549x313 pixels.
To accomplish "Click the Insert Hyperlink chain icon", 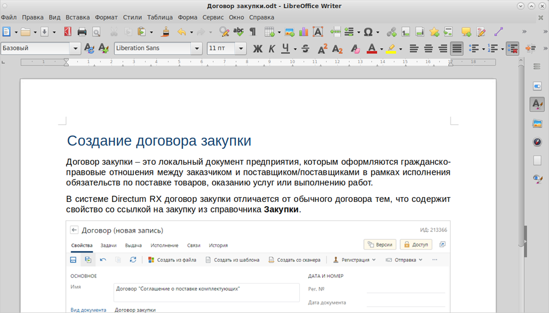I will tap(391, 32).
